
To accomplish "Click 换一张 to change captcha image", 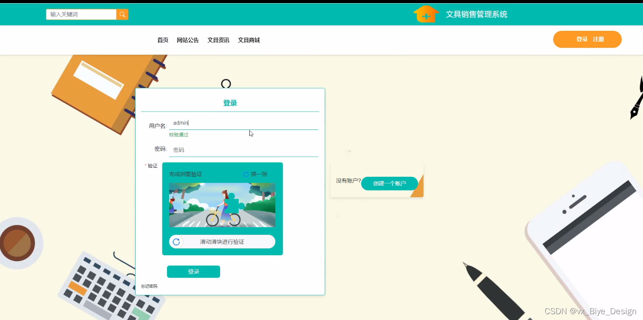I will (259, 174).
